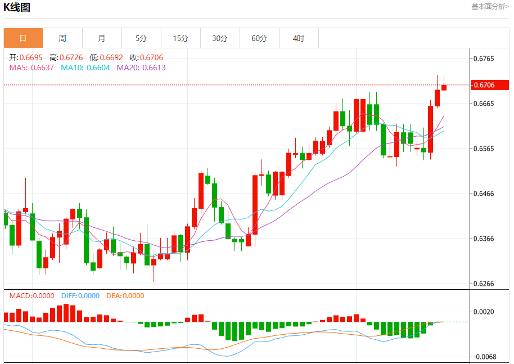Click the MA5: 0.6637 legend
The width and height of the screenshot is (514, 364).
pyautogui.click(x=31, y=68)
